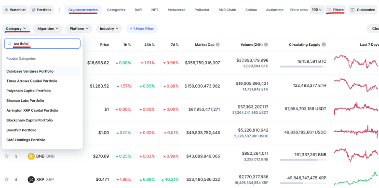Star BNB to add to watchlist
The width and height of the screenshot is (379, 188).
7,156
